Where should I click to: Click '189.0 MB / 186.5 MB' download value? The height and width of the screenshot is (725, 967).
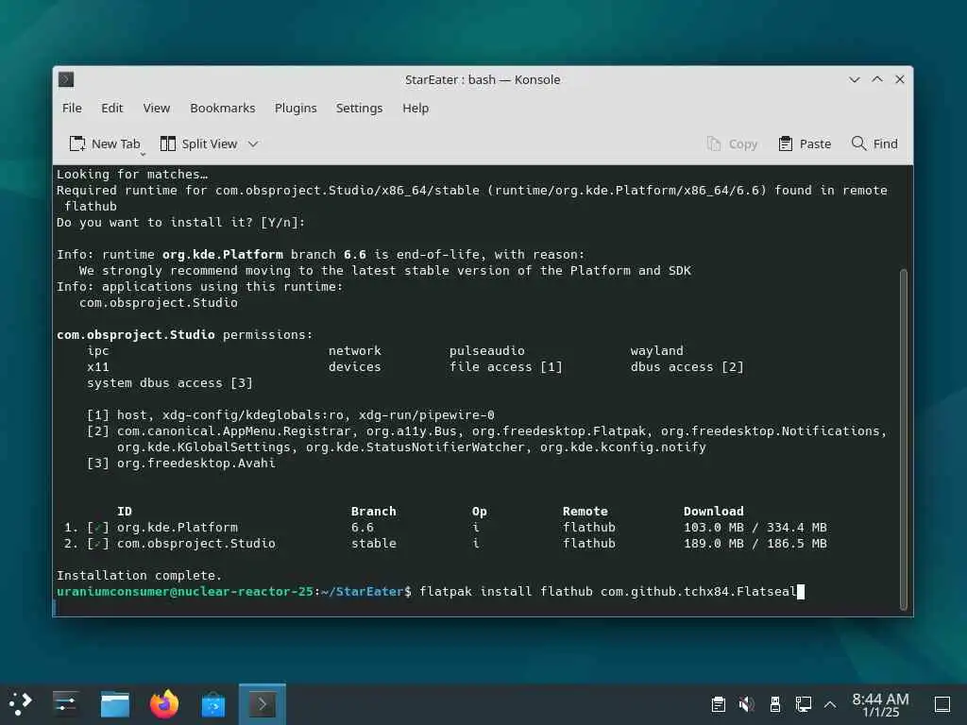(x=755, y=543)
